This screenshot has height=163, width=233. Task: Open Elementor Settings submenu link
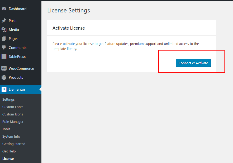(x=8, y=100)
